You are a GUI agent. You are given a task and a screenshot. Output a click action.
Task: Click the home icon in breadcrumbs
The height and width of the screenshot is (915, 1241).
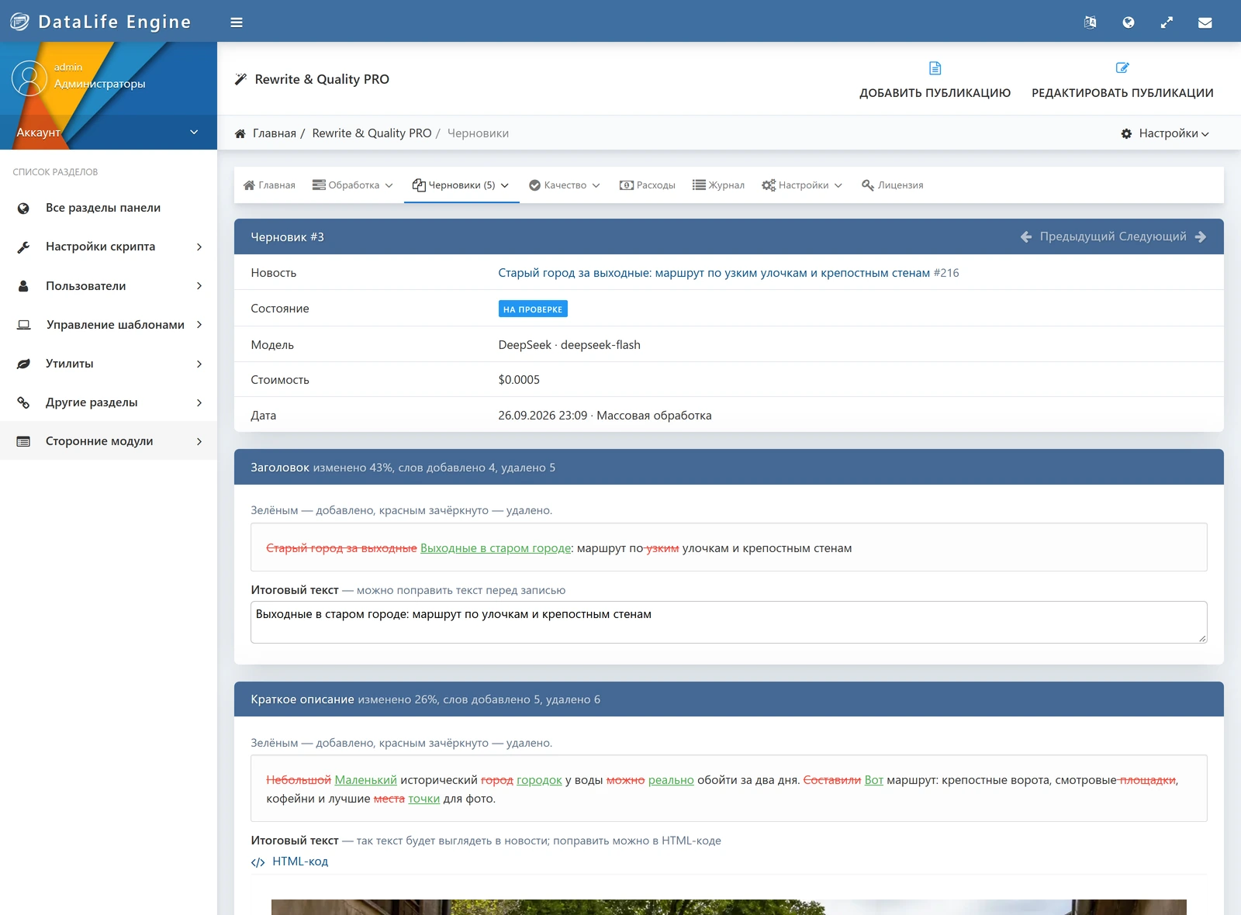240,133
